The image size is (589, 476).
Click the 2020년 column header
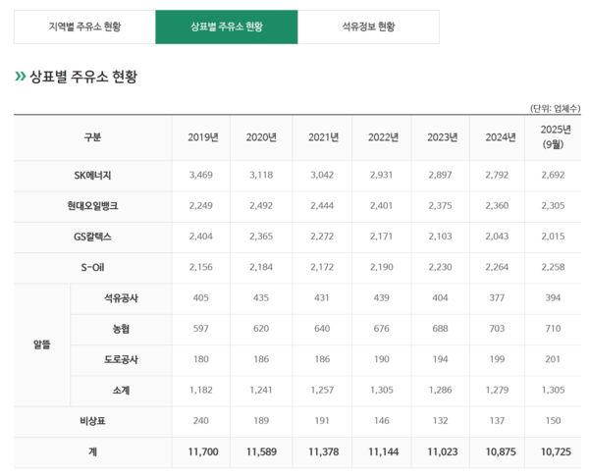click(261, 137)
